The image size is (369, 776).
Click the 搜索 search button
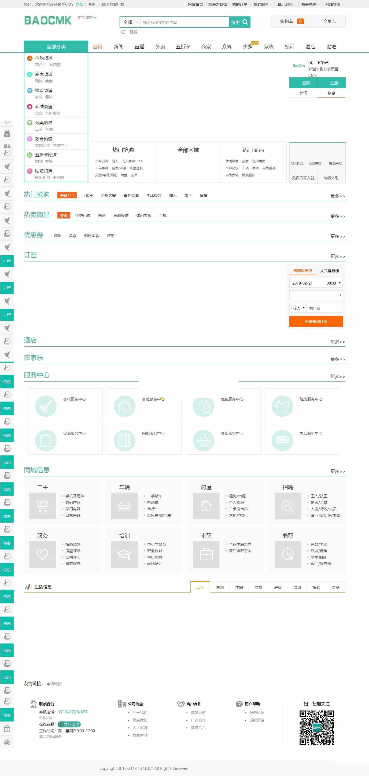[x=239, y=22]
